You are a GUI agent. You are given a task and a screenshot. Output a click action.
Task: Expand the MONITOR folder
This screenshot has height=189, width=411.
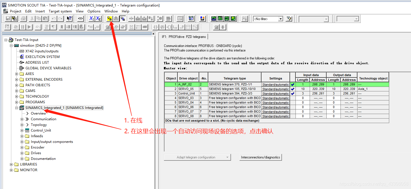[x=11, y=170]
